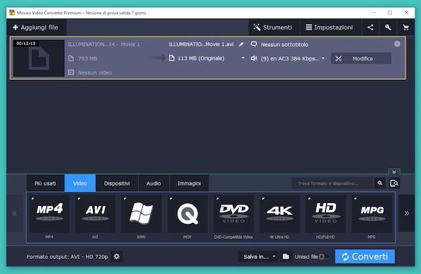The image size is (421, 274).
Task: Click the speaker audio track icon
Action: pos(254,58)
